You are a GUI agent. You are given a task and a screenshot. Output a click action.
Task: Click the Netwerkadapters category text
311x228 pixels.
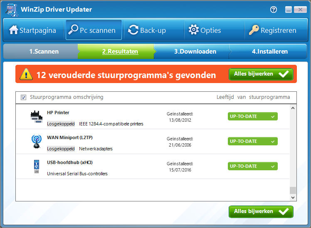96,149
